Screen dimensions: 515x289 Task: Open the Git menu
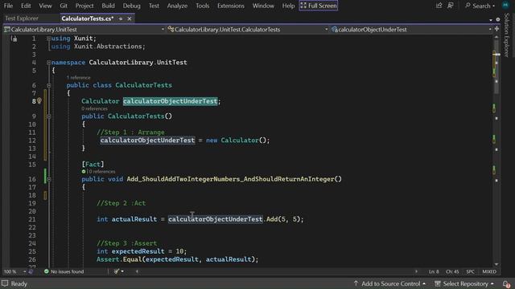[64, 6]
